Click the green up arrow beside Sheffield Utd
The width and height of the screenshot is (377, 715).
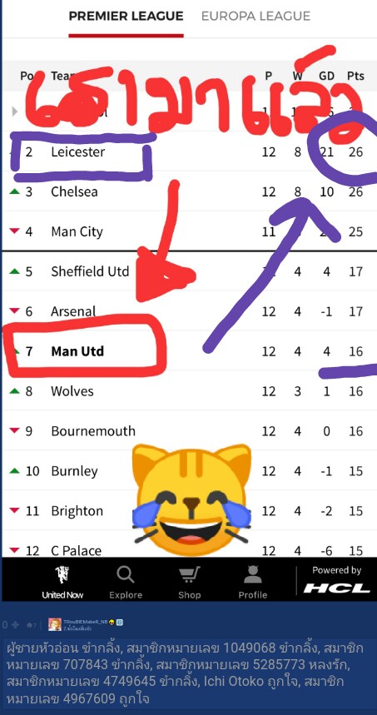[x=15, y=271]
